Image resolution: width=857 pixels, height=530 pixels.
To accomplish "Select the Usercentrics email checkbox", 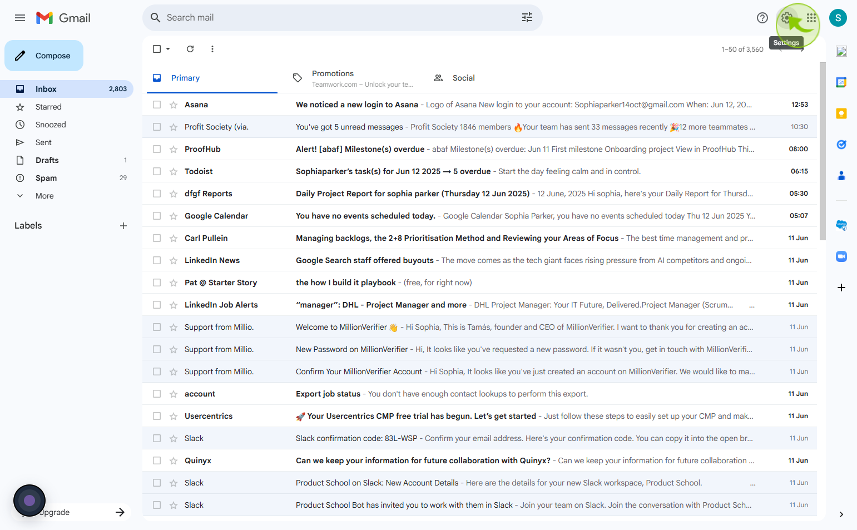I will [x=157, y=416].
